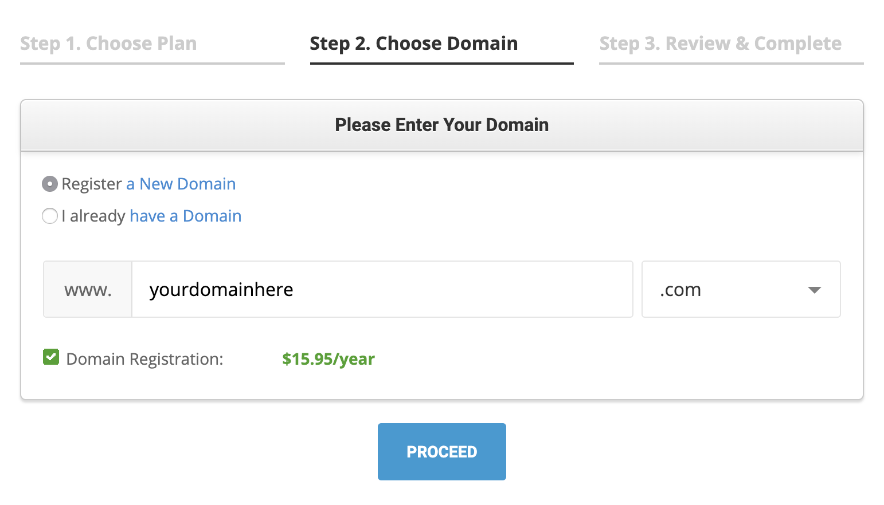884x505 pixels.
Task: Click the $15.95/year price text
Action: [x=328, y=359]
